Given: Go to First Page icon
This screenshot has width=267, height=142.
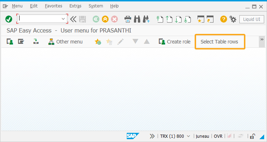Looking at the screenshot, I should point(160,19).
